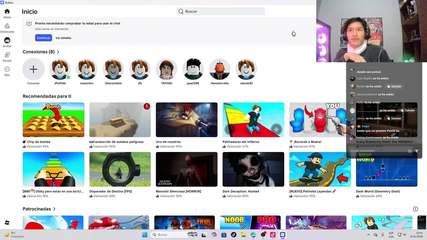Open Disparador de Destino [FPS] thumbnail
The width and height of the screenshot is (427, 240).
tap(120, 169)
